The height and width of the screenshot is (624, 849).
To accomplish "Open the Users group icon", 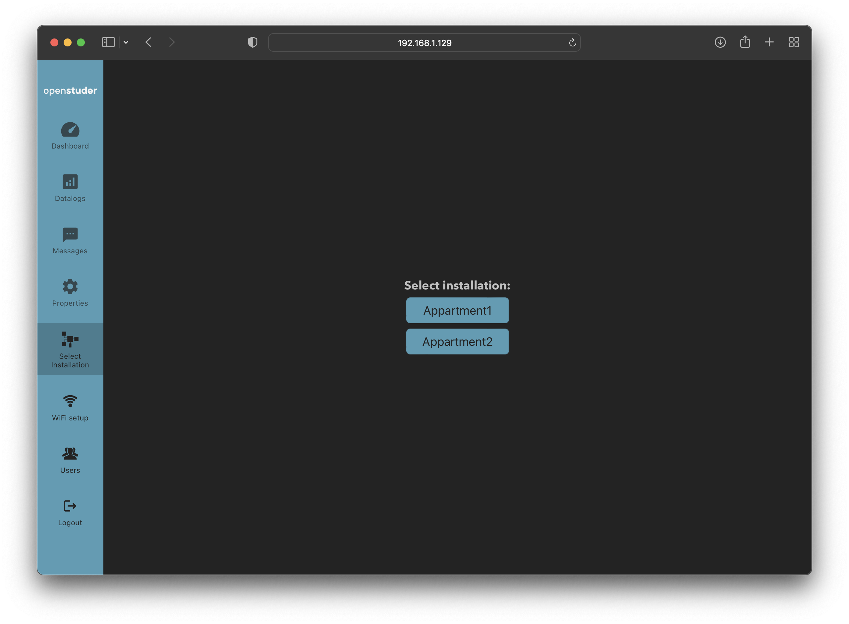I will [70, 453].
